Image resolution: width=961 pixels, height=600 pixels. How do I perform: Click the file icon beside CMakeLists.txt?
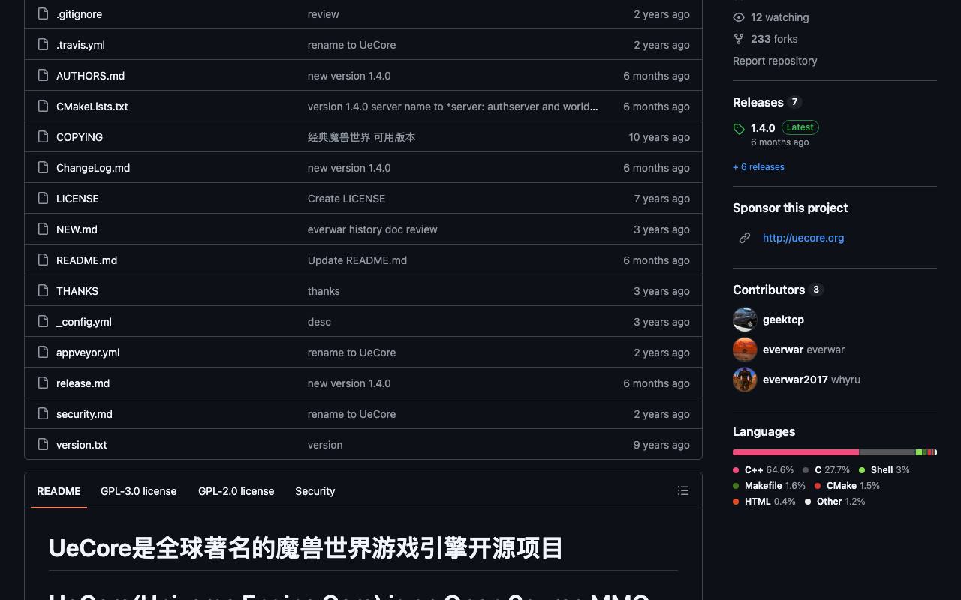pos(43,106)
